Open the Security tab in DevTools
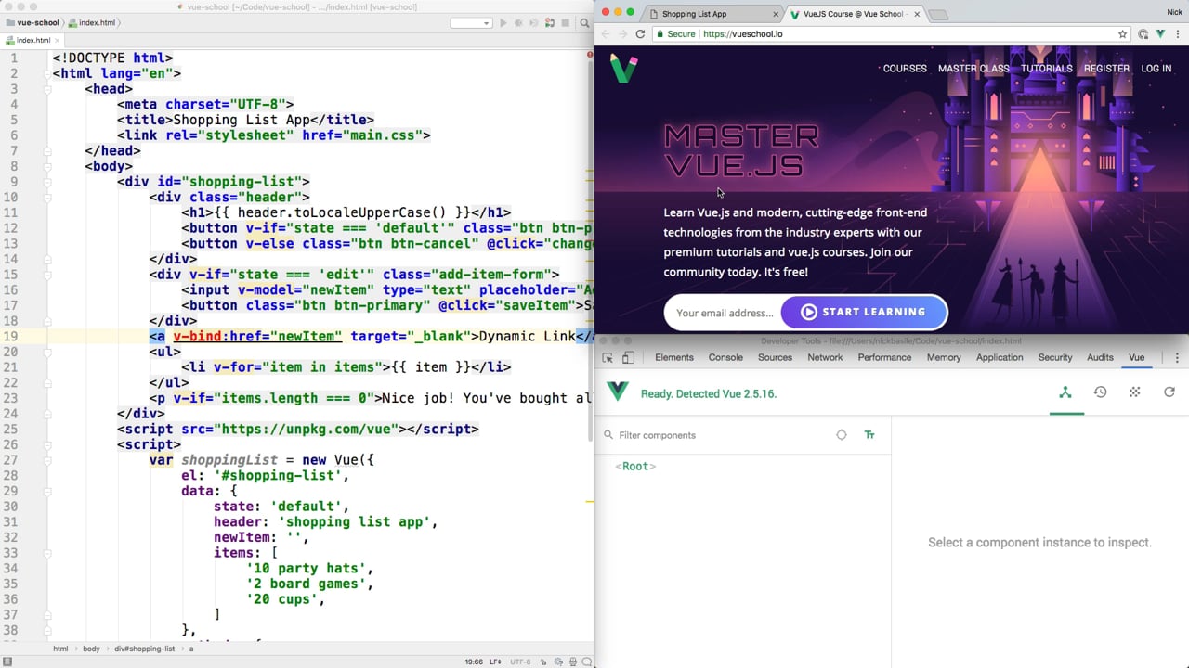 click(1055, 358)
